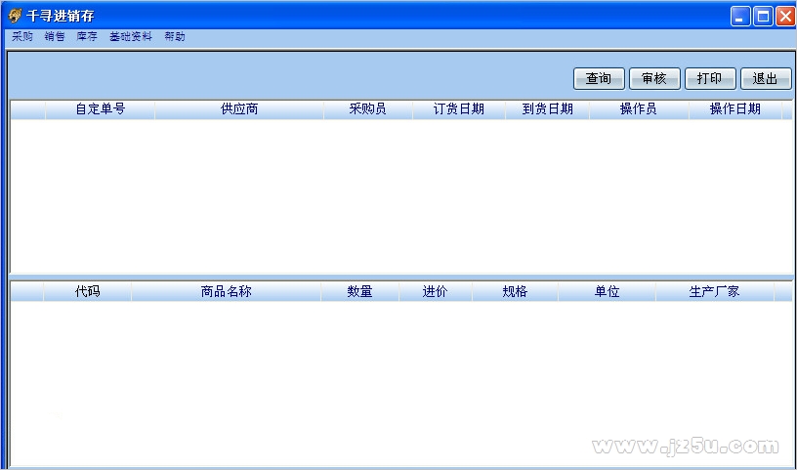Minimize the 千寻进销存 window
The width and height of the screenshot is (797, 470).
(x=740, y=17)
